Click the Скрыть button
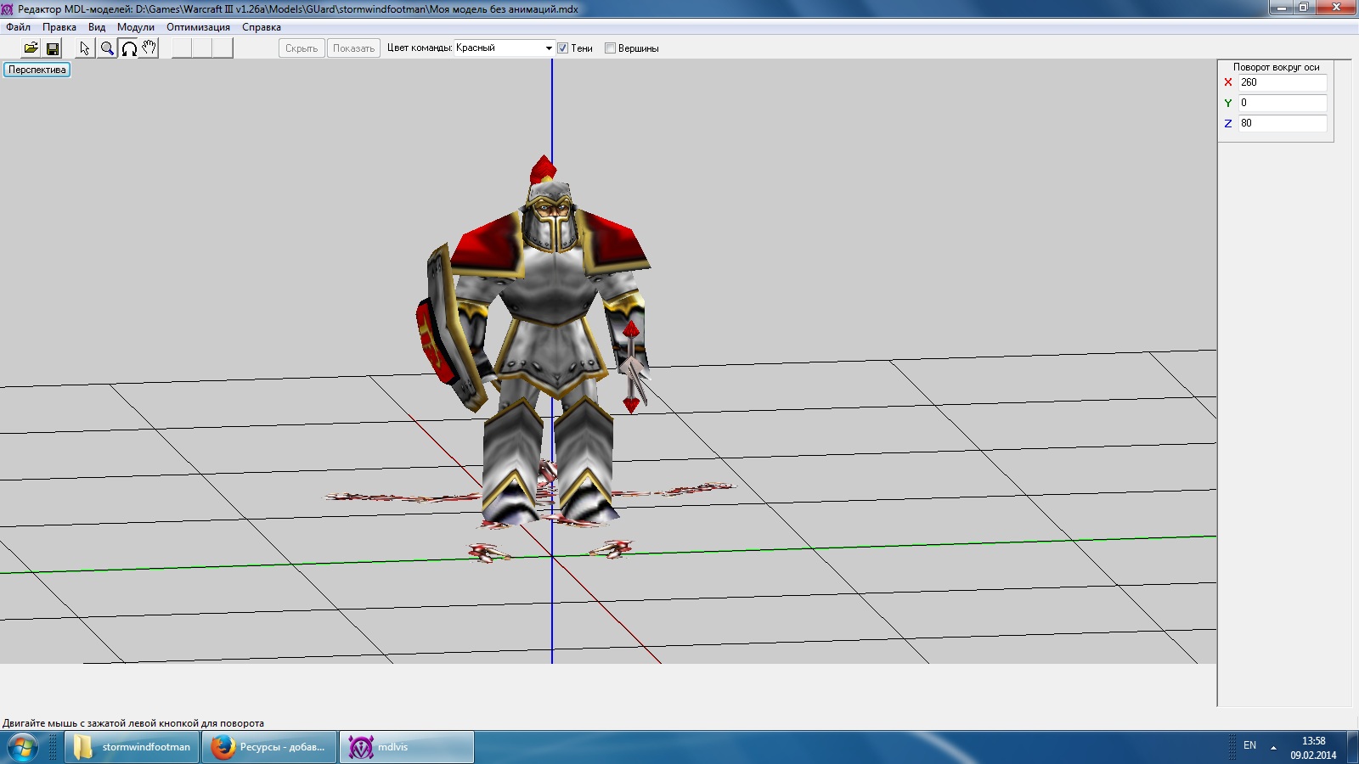 302,48
